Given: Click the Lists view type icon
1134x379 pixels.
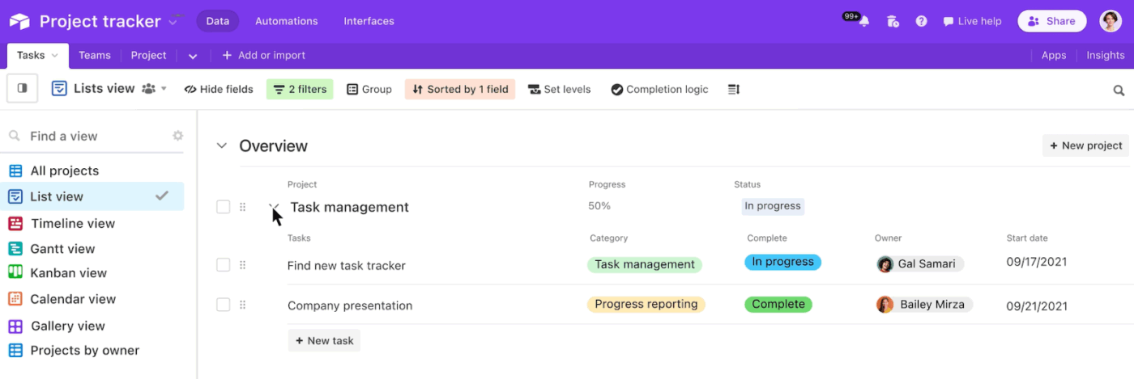Looking at the screenshot, I should coord(59,89).
